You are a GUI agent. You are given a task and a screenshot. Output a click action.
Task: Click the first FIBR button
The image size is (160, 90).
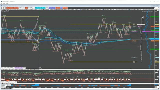(x=8, y=68)
